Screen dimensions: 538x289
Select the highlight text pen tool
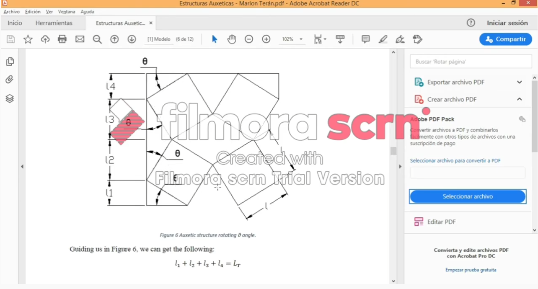(x=383, y=39)
